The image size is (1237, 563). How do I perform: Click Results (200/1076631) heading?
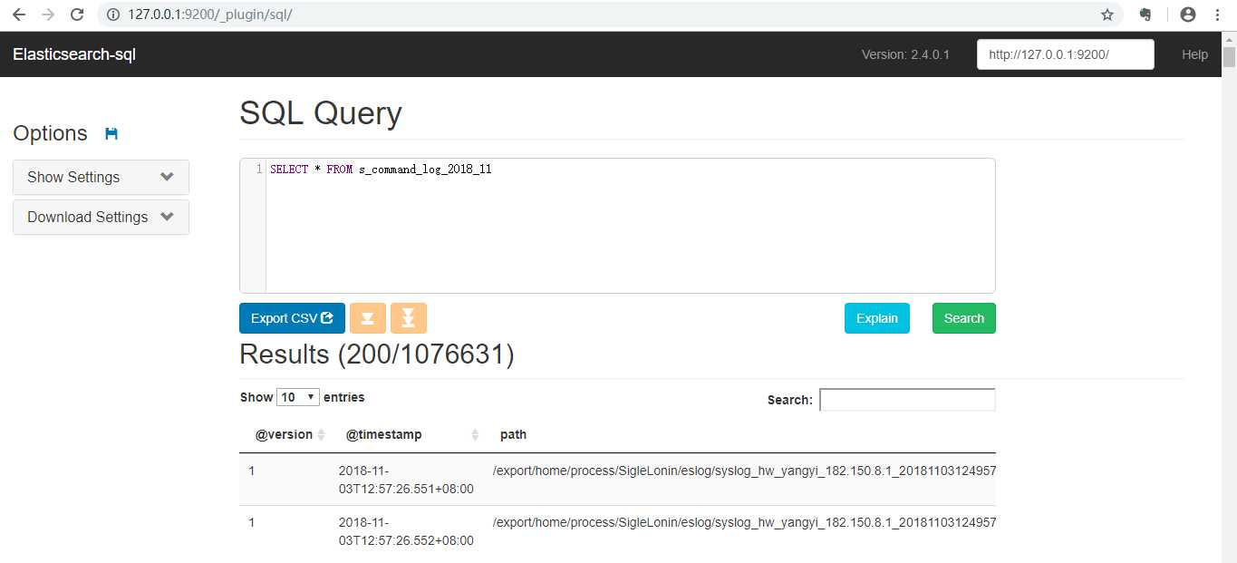[377, 354]
